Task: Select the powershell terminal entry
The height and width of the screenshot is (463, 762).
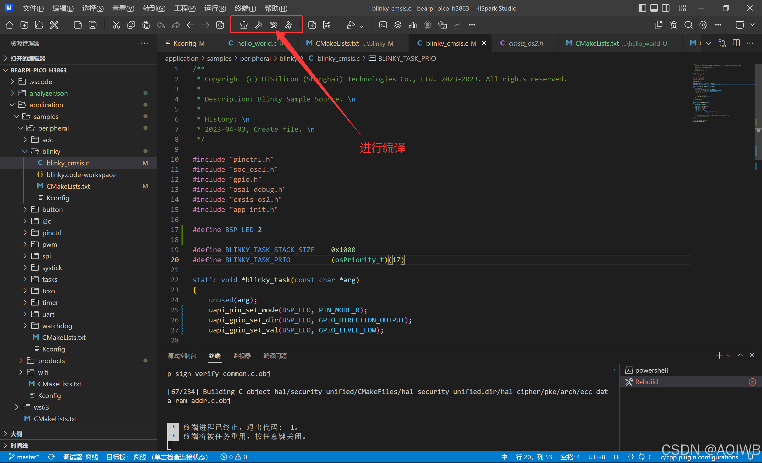Action: pos(651,370)
